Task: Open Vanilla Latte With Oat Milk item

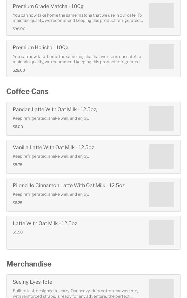Action: coord(53,147)
